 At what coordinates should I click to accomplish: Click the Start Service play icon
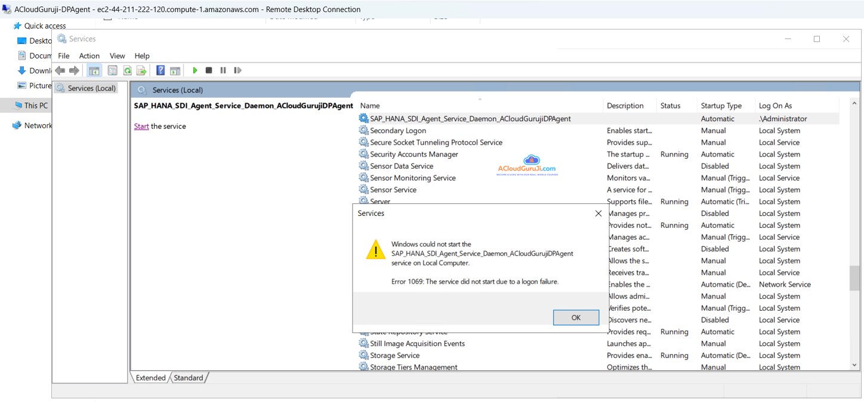tap(195, 70)
